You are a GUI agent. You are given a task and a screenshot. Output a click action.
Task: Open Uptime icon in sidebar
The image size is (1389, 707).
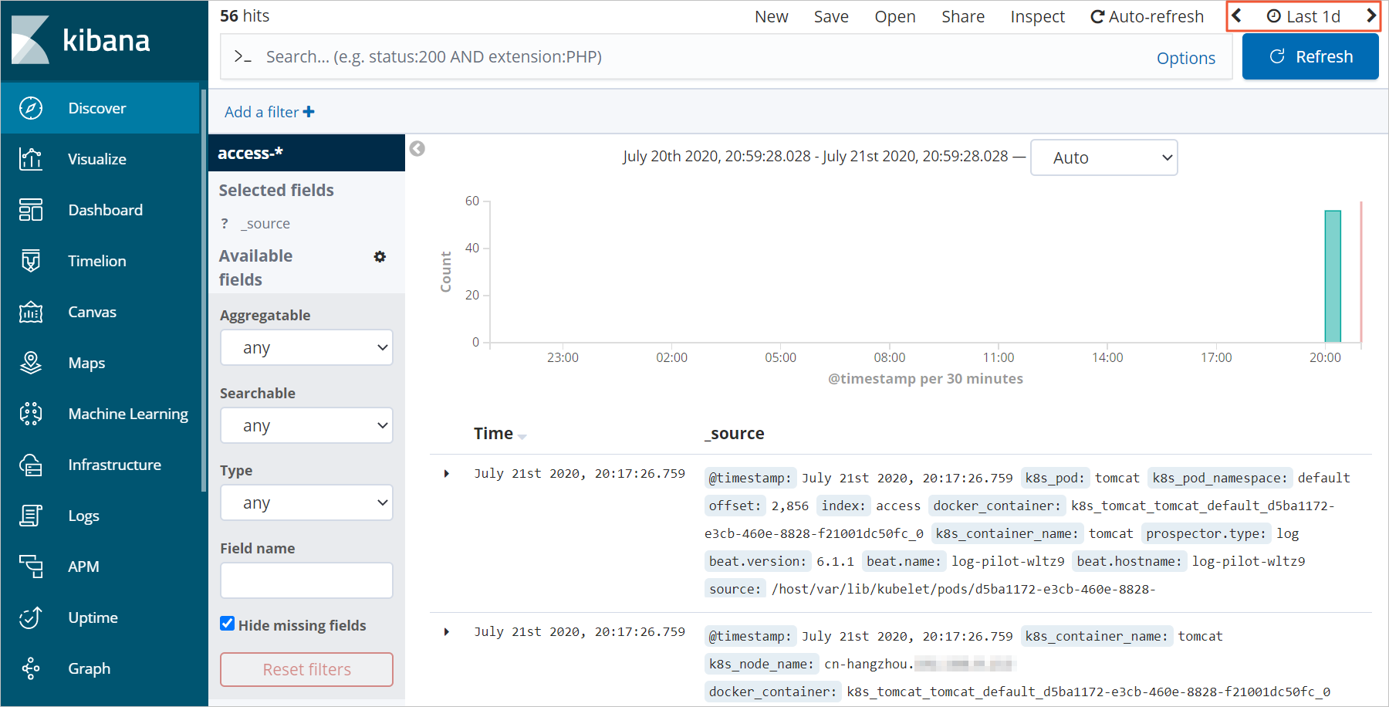pos(31,617)
